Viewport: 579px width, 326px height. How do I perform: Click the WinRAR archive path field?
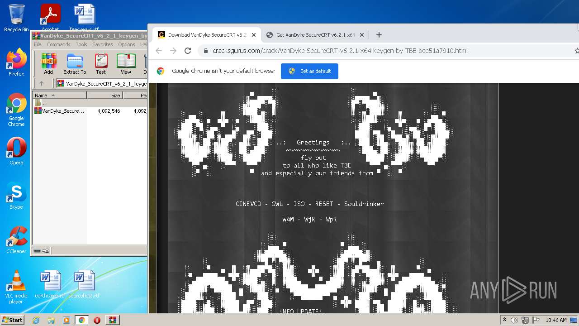tap(101, 83)
